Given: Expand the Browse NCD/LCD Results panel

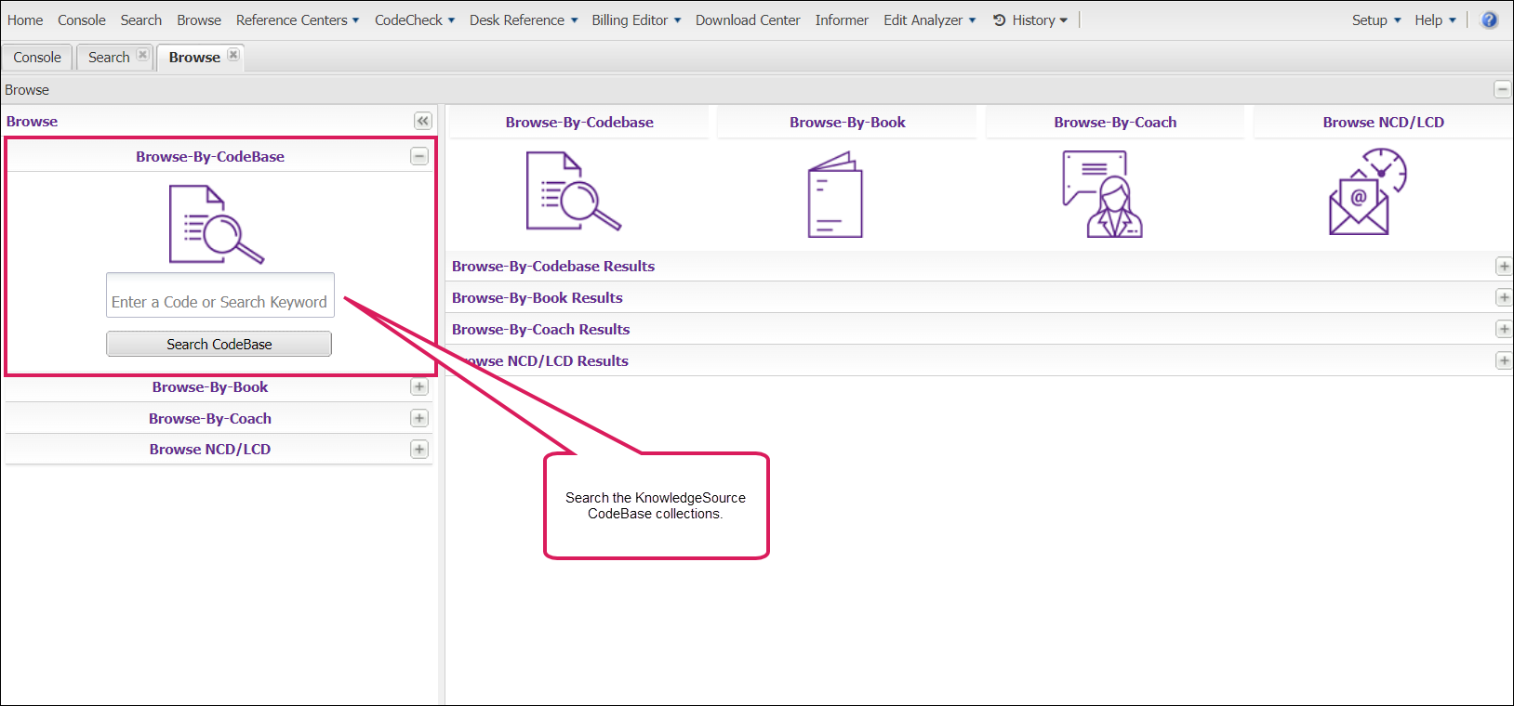Looking at the screenshot, I should (1503, 360).
